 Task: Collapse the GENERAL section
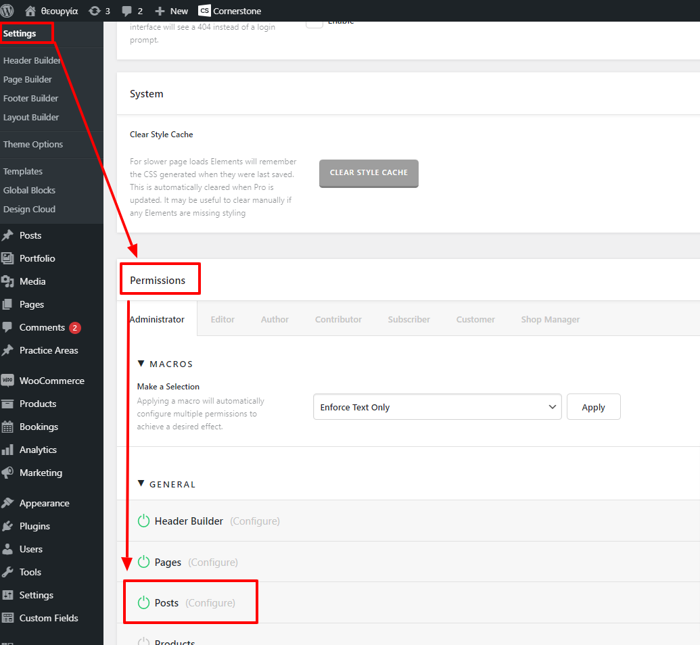[x=141, y=484]
